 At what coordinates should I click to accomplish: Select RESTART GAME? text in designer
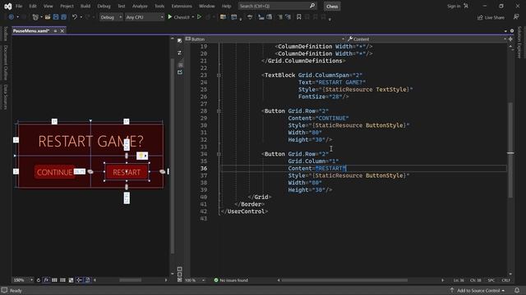(x=90, y=141)
